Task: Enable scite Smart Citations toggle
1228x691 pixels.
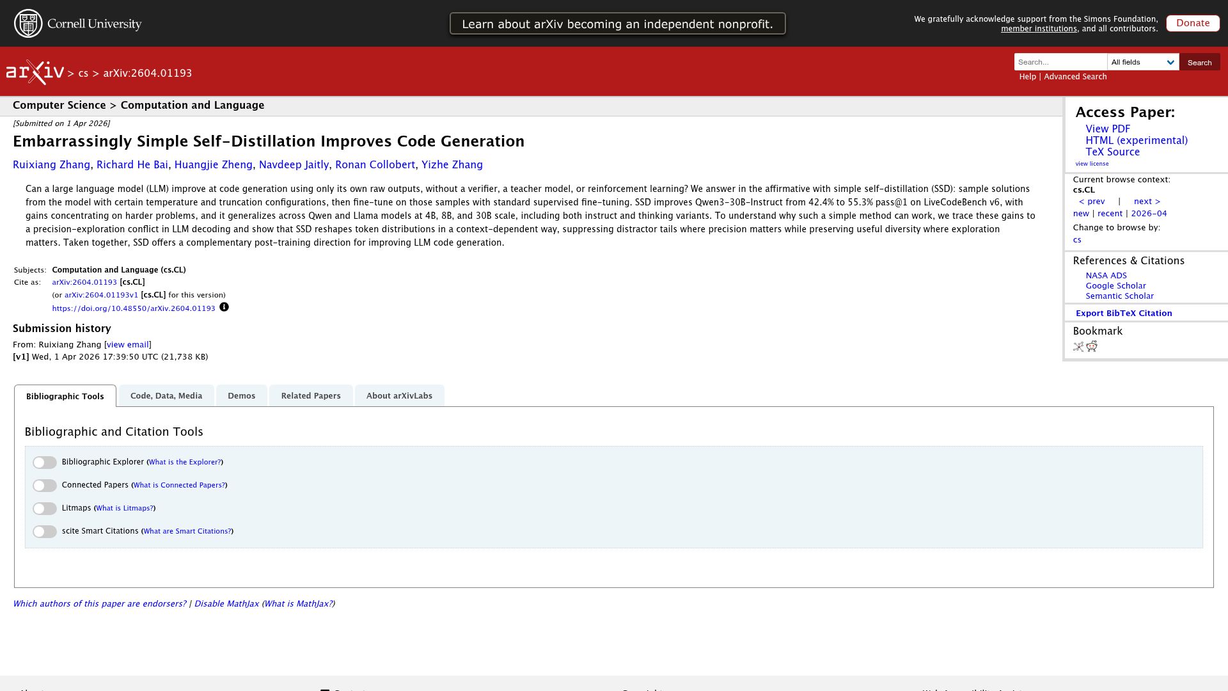Action: [x=45, y=532]
